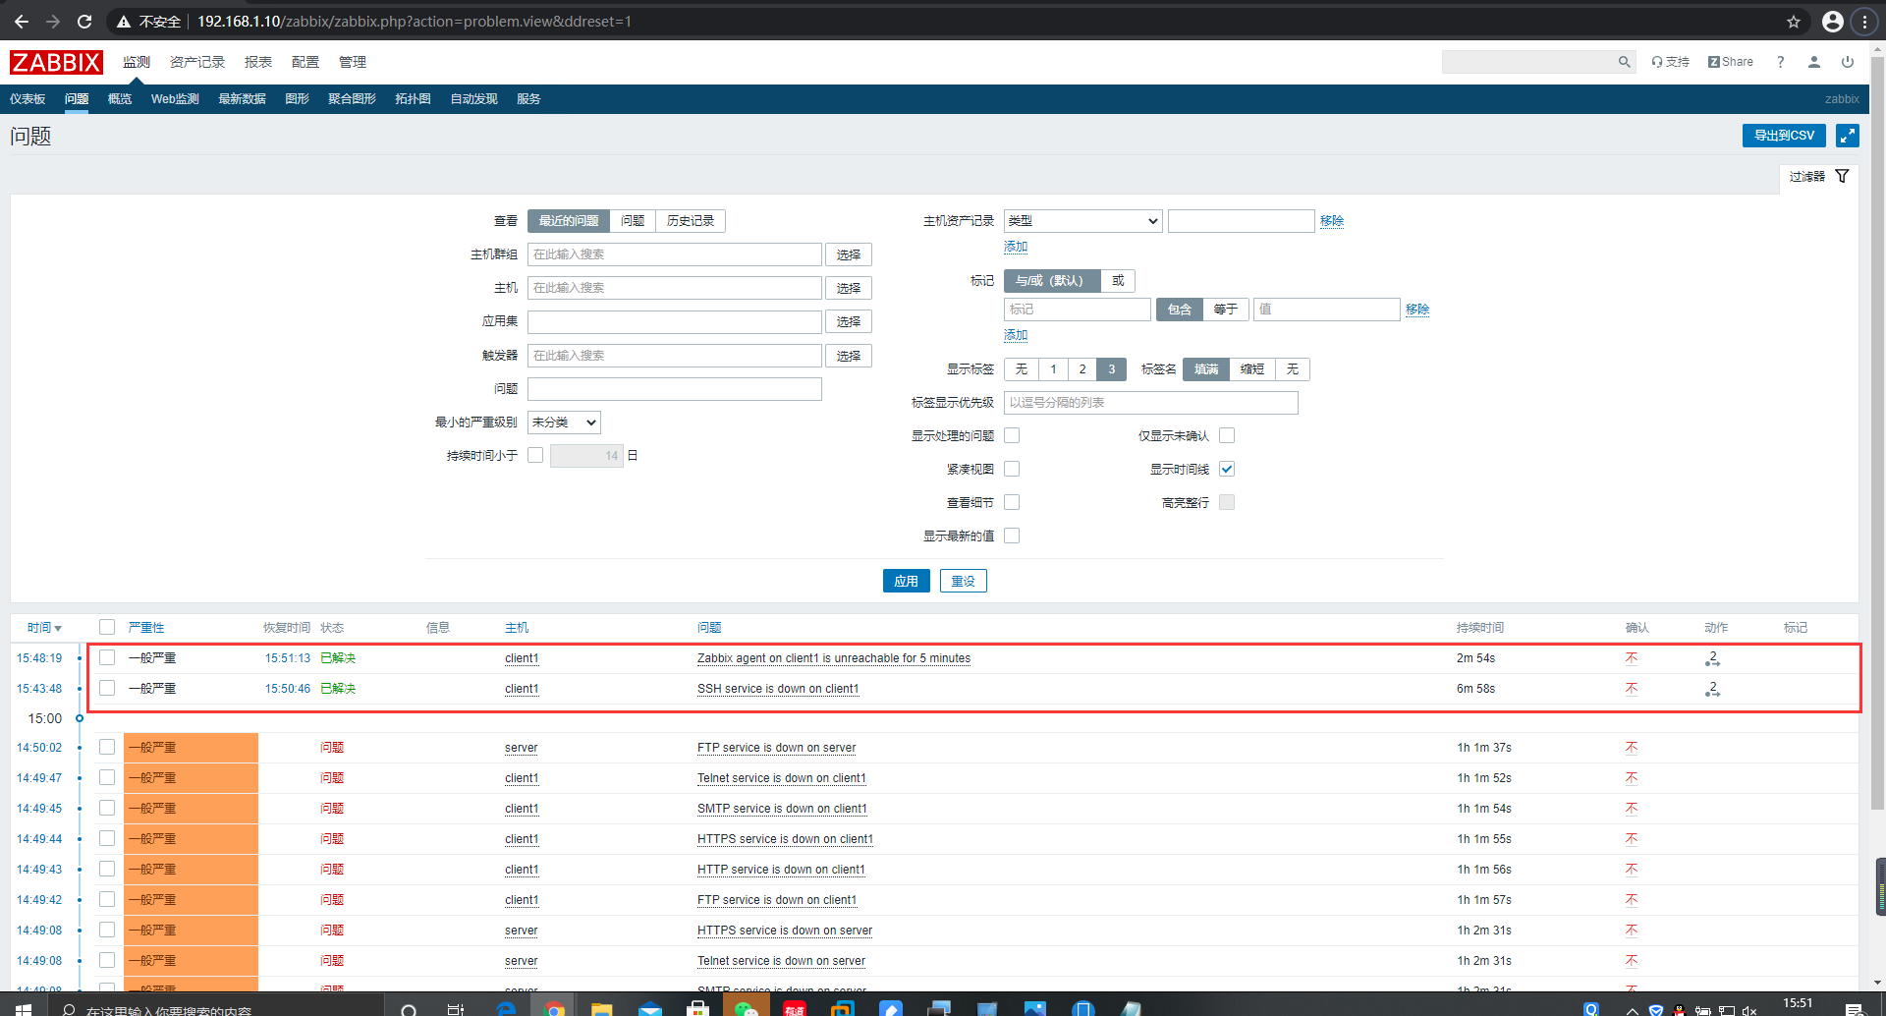
Task: Toggle the show latest values checkbox
Action: pos(1012,536)
